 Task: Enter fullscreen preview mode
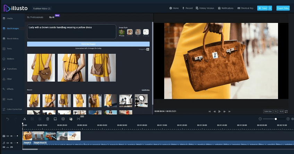286,111
